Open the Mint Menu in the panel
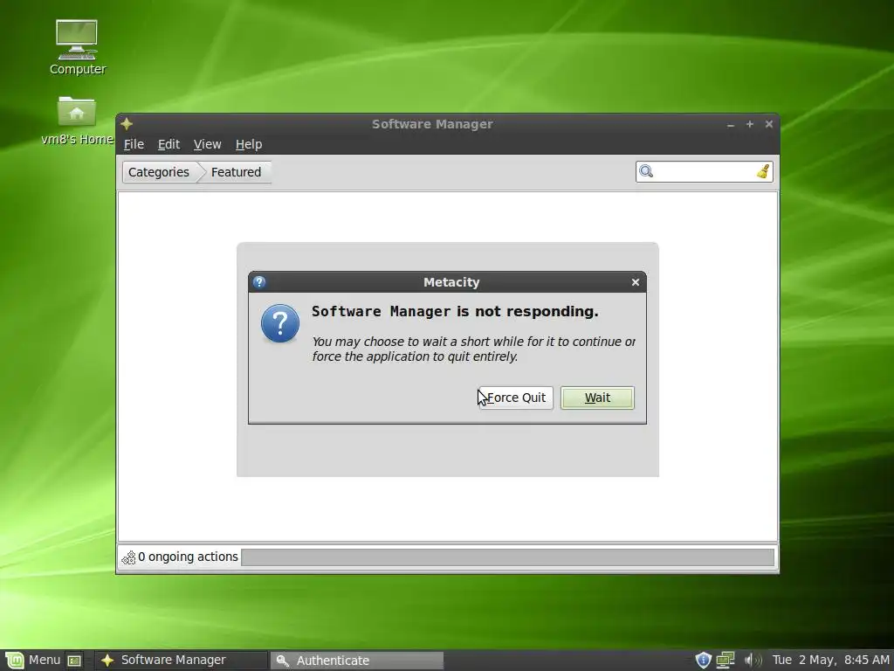 tap(32, 661)
